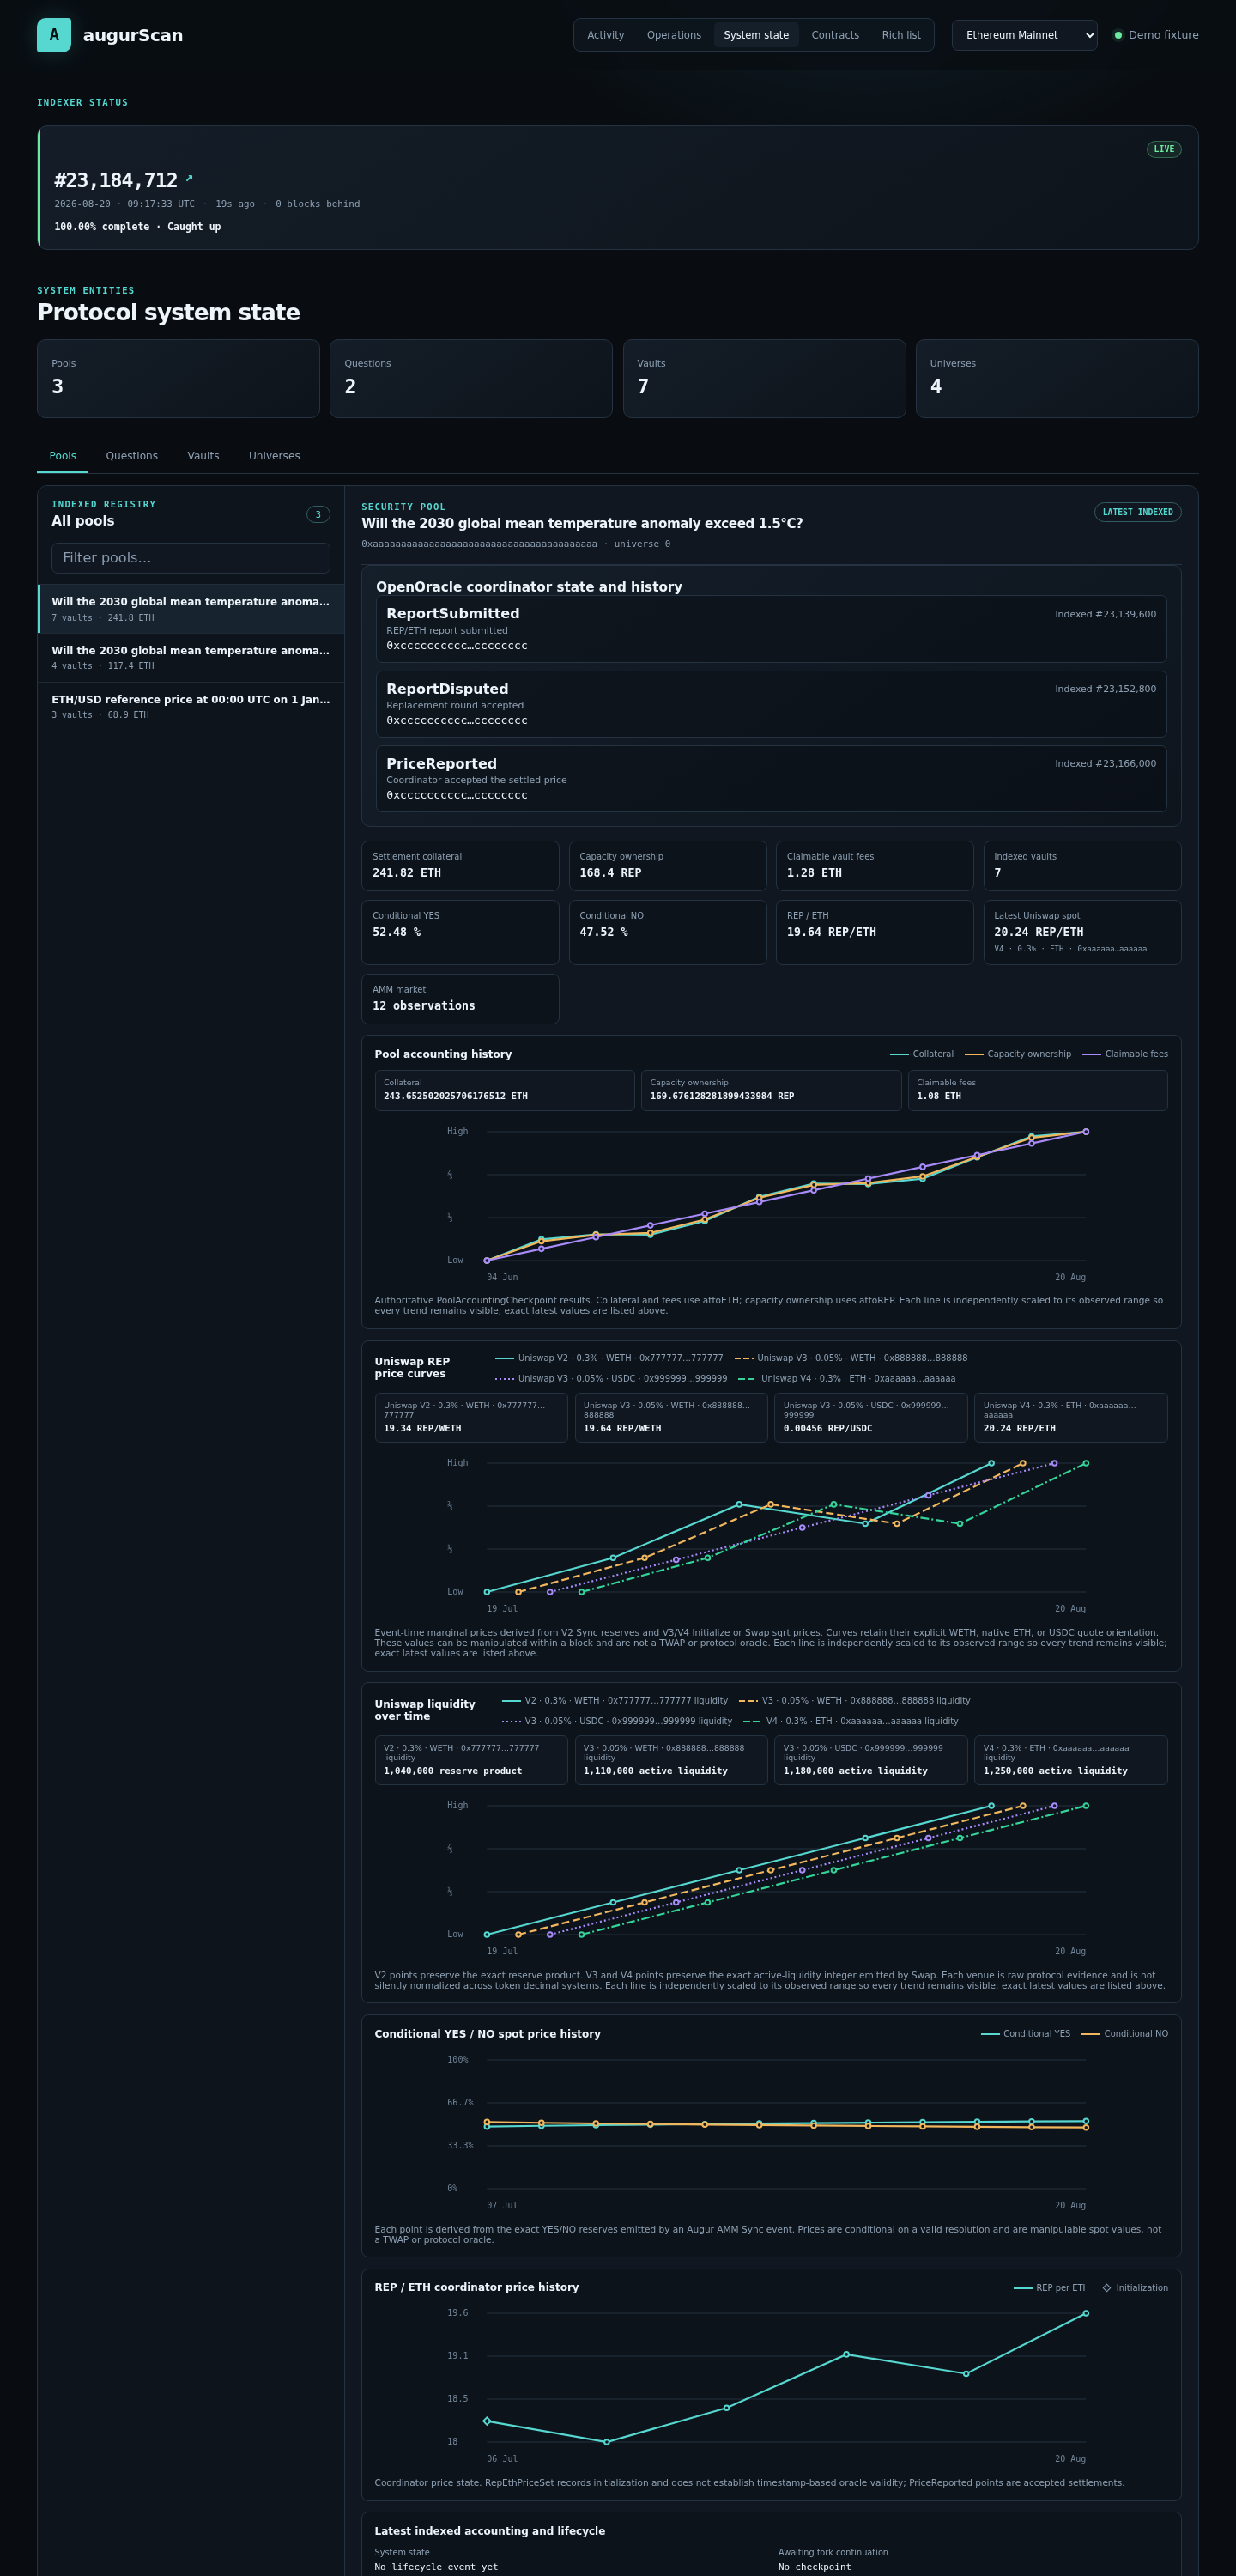This screenshot has width=1236, height=2576.
Task: Toggle Uniswap V3 USDC 0x999999 price legend
Action: coord(611,1379)
